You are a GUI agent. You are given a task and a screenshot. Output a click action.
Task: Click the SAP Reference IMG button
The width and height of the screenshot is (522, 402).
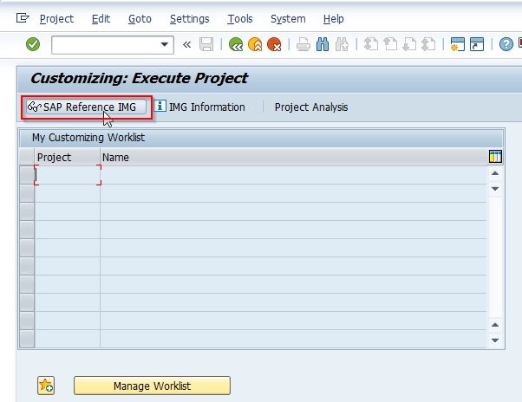coord(87,107)
